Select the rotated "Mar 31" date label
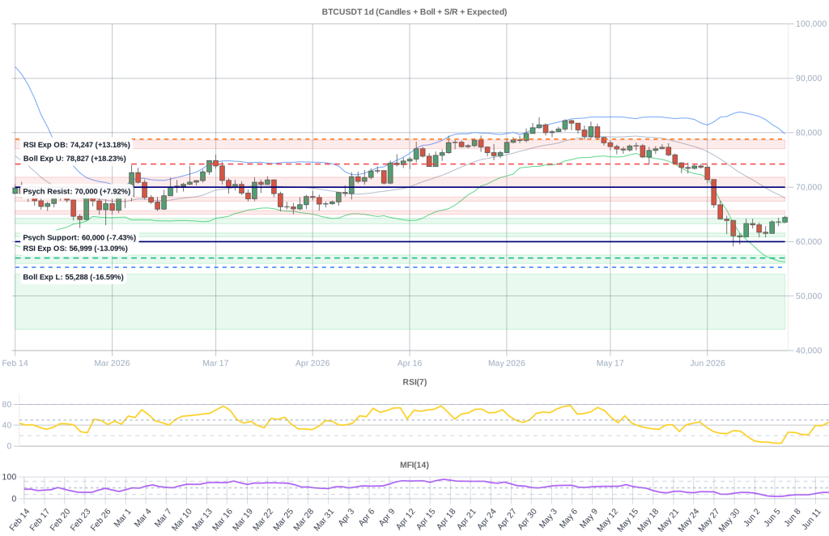Image resolution: width=829 pixels, height=536 pixels. click(x=323, y=520)
